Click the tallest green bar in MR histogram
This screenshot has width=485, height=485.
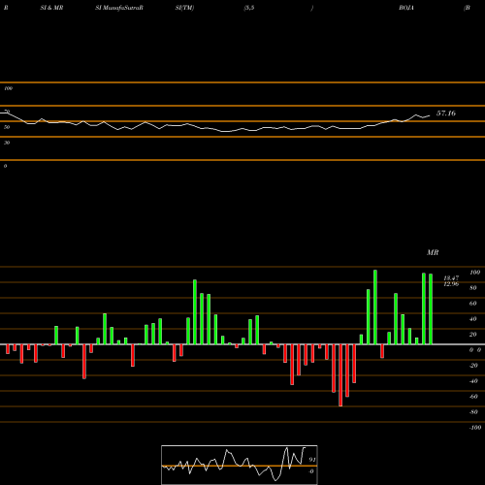pyautogui.click(x=375, y=307)
